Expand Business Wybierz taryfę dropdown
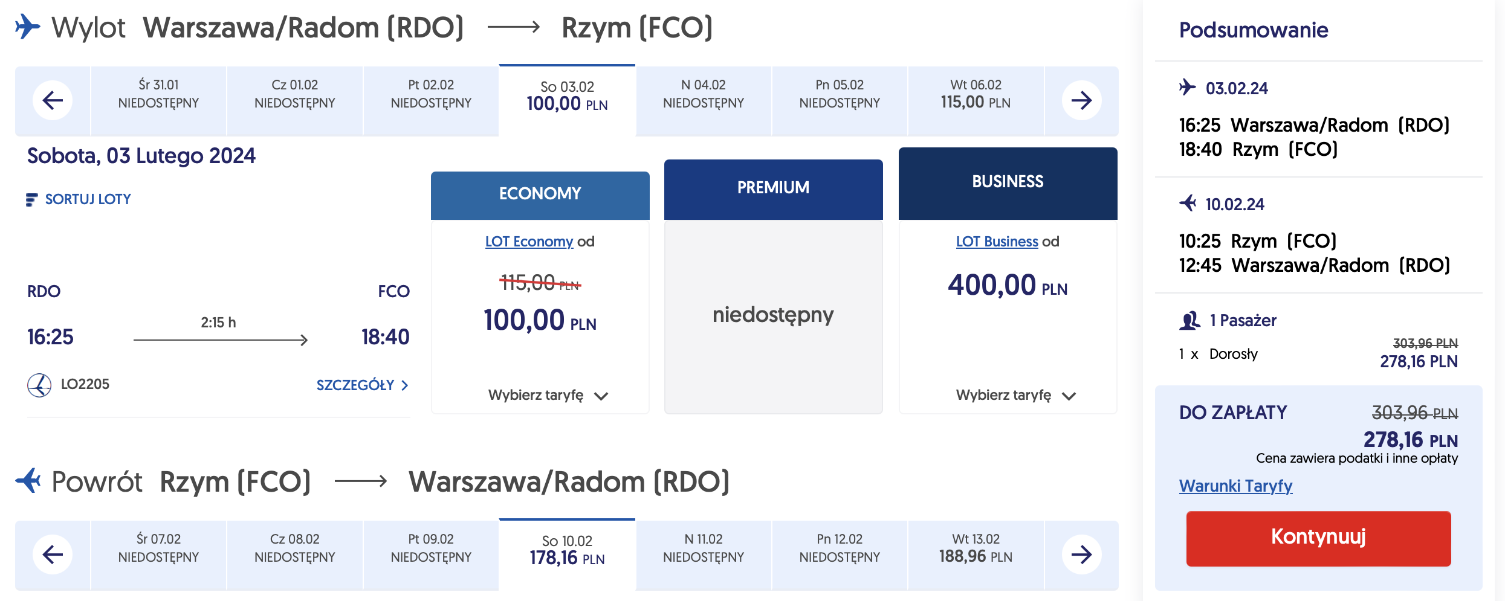 (1069, 396)
